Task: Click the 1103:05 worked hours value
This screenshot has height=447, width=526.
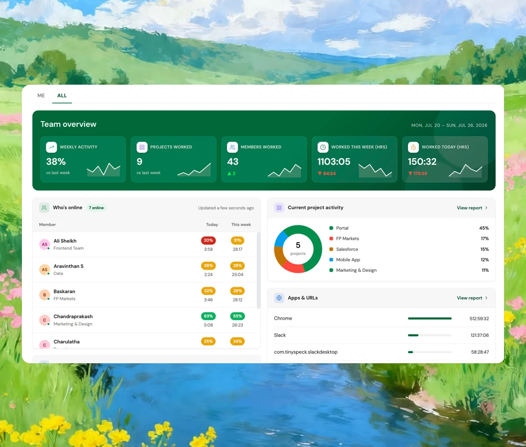Action: [334, 162]
